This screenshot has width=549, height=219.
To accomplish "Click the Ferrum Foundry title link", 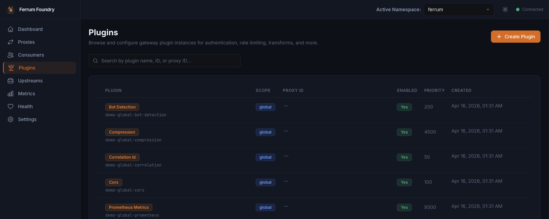I will (37, 9).
